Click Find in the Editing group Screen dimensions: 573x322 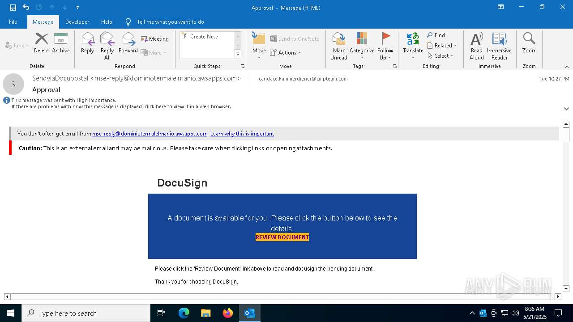[436, 35]
